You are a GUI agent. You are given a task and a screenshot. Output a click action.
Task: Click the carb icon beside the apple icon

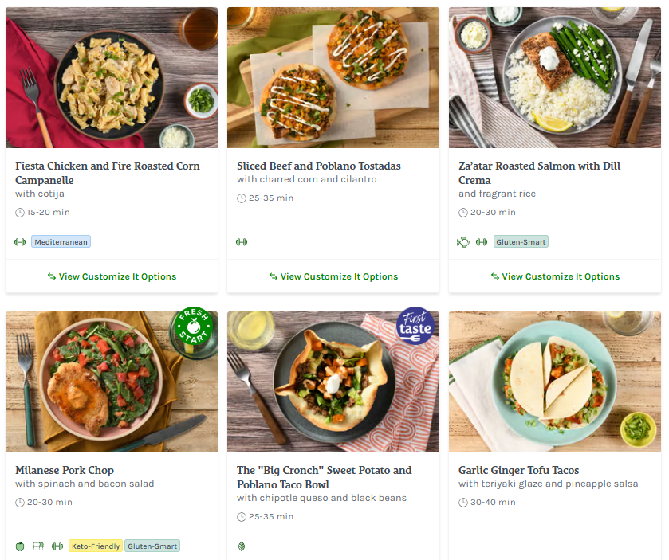[38, 546]
